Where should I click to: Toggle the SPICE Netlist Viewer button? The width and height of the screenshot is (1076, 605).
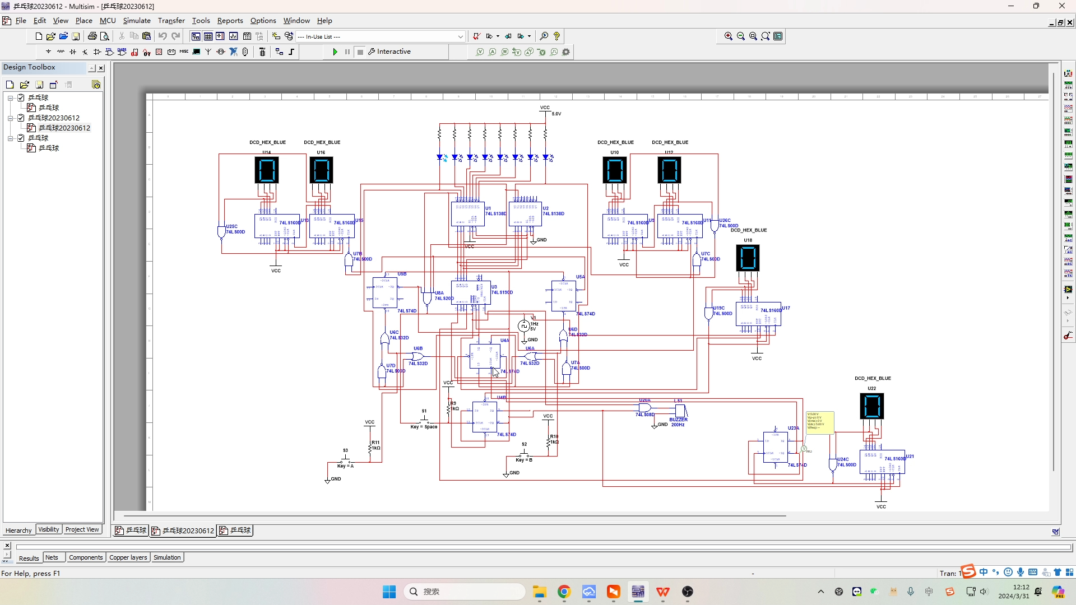pos(220,36)
